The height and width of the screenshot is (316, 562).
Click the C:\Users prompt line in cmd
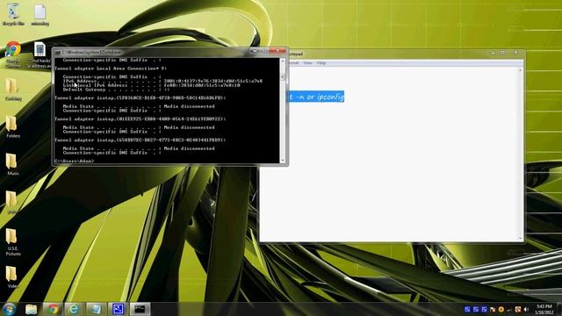click(74, 162)
